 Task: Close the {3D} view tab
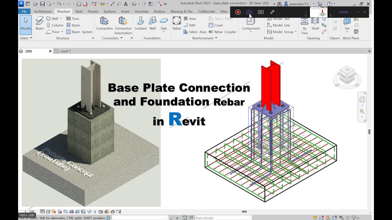[x=50, y=51]
